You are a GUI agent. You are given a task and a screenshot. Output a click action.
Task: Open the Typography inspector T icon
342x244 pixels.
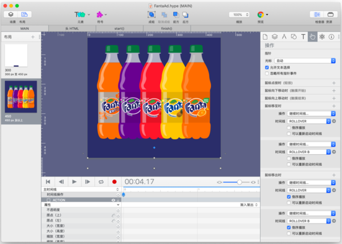tap(303, 37)
